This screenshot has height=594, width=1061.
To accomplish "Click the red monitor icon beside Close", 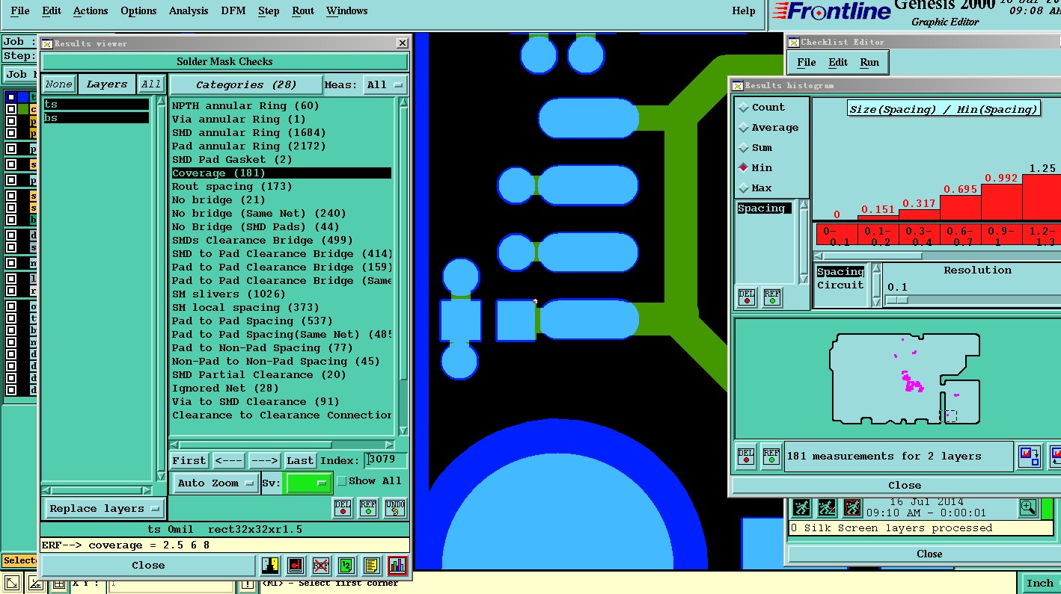I will click(296, 565).
